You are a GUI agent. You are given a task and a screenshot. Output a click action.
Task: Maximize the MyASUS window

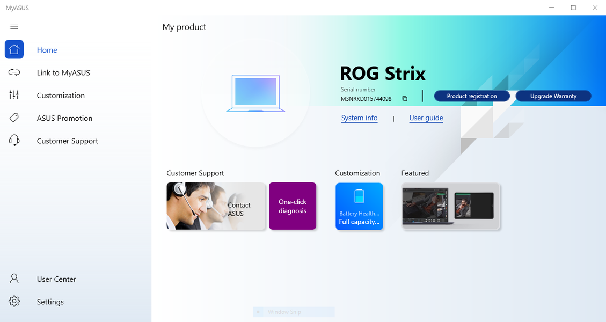pos(573,8)
